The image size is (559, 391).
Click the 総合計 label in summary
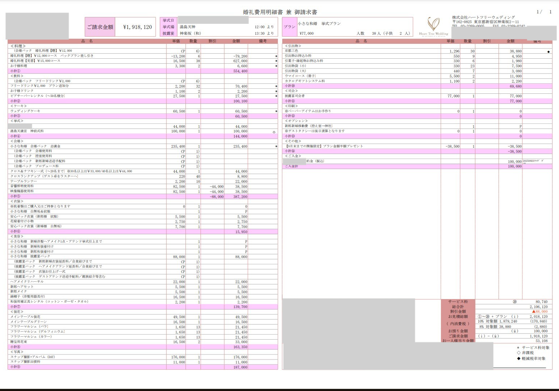tap(458, 307)
